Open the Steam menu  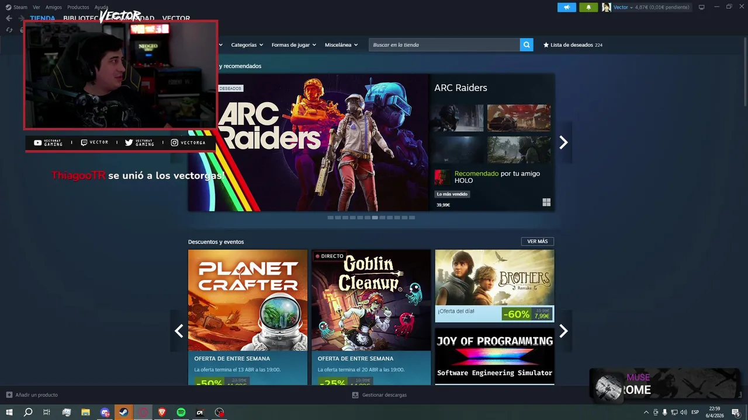[16, 7]
